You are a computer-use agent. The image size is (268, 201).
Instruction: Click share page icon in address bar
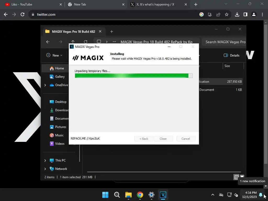click(218, 15)
